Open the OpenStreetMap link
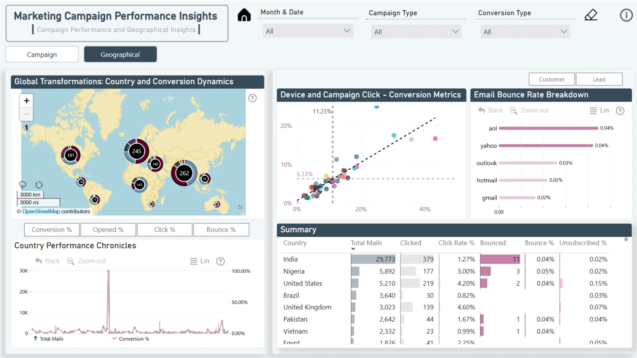Image resolution: width=637 pixels, height=358 pixels. [41, 211]
